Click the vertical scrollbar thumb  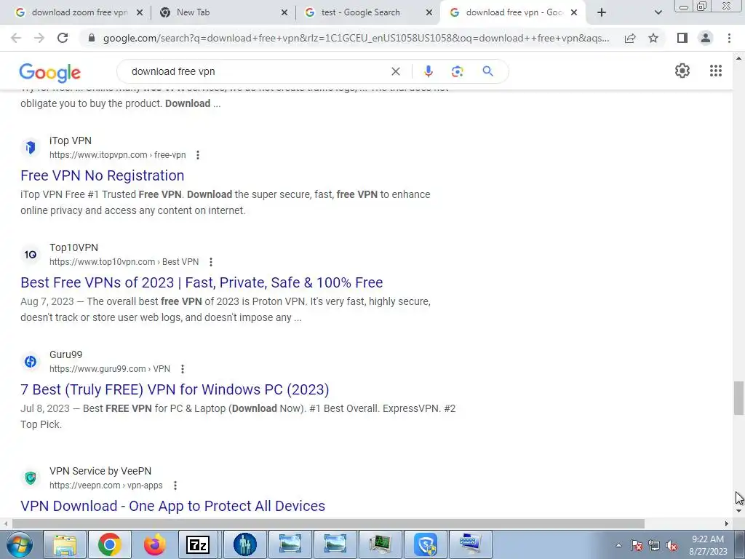click(738, 398)
